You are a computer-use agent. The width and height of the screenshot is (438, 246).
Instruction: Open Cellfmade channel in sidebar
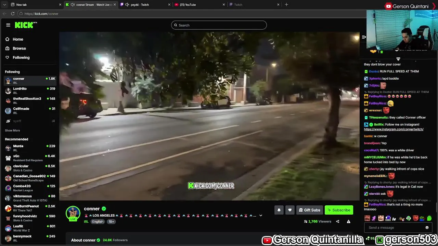30,110
